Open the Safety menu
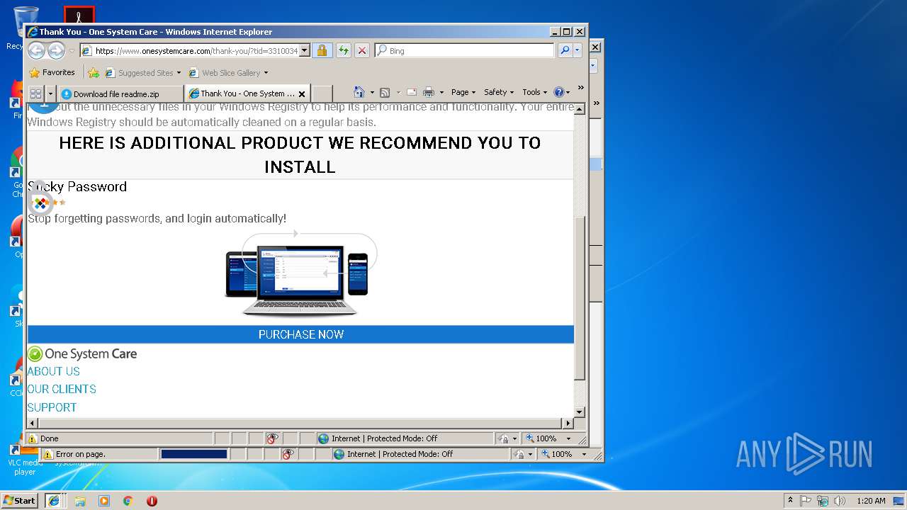 499,92
